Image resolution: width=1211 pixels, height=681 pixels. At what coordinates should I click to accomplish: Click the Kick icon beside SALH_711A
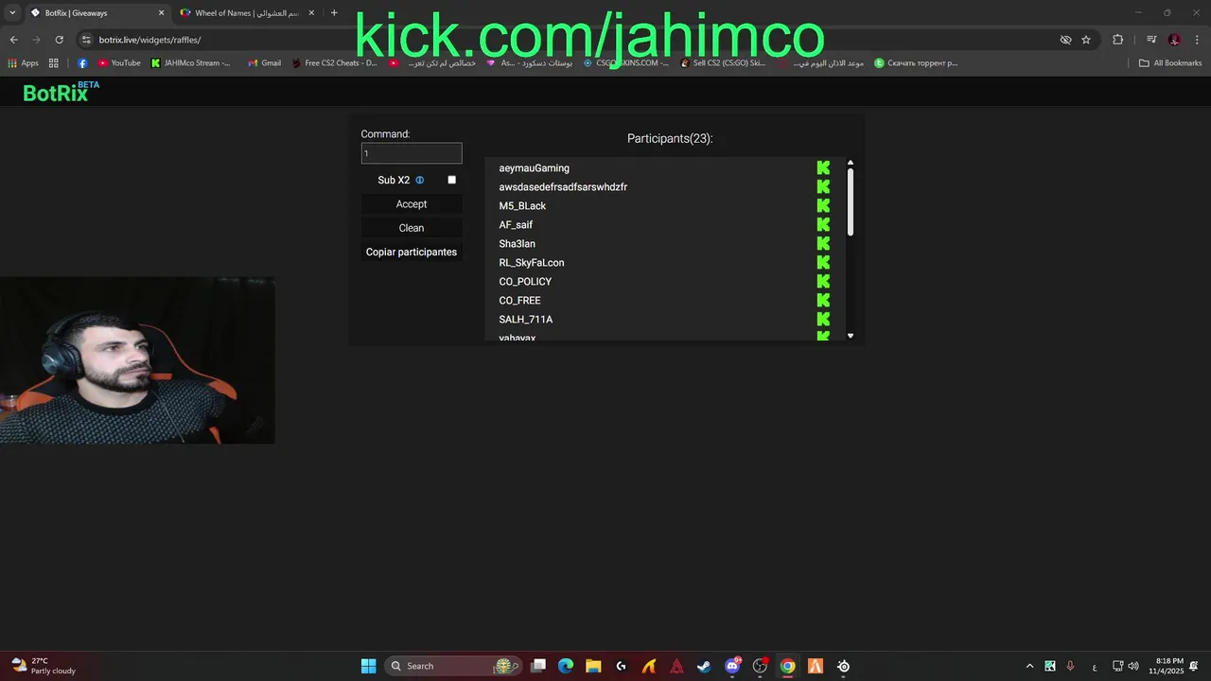(x=823, y=320)
